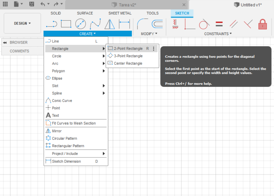Choose 3-Point Rectangle from submenu

pyautogui.click(x=132, y=56)
